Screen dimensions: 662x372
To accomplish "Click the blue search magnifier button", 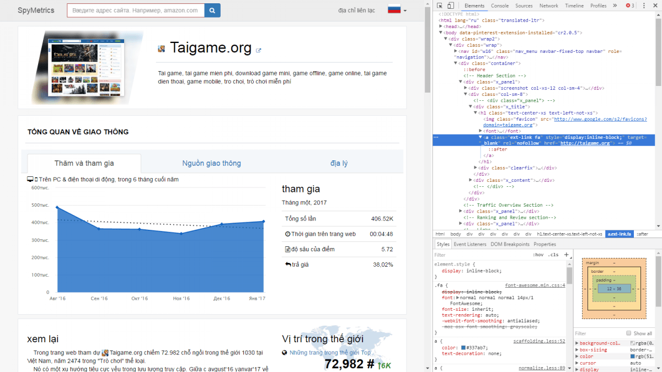I will click(212, 10).
